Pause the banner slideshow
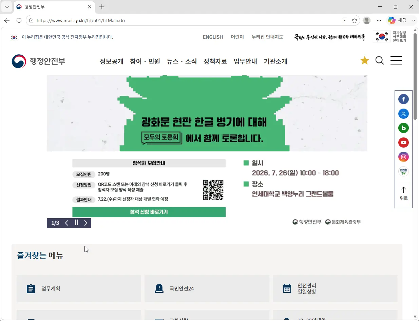 pos(76,223)
